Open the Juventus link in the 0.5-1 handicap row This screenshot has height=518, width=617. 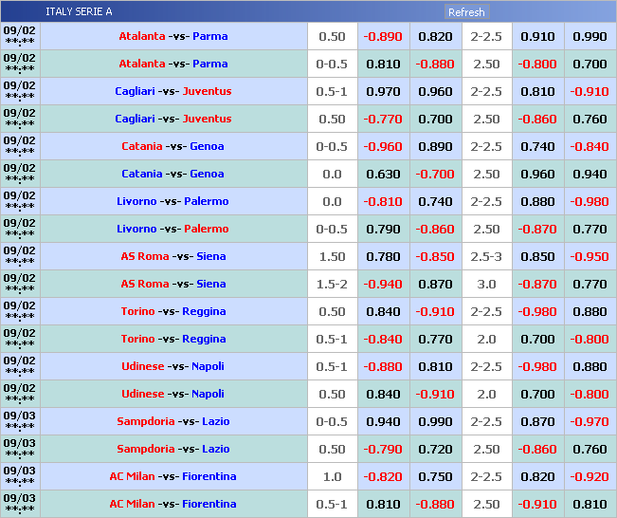[207, 92]
